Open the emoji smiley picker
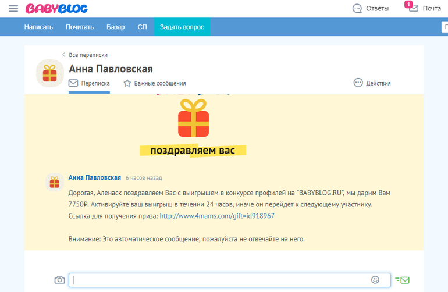Screen dimensions: 448x292 tap(375, 280)
